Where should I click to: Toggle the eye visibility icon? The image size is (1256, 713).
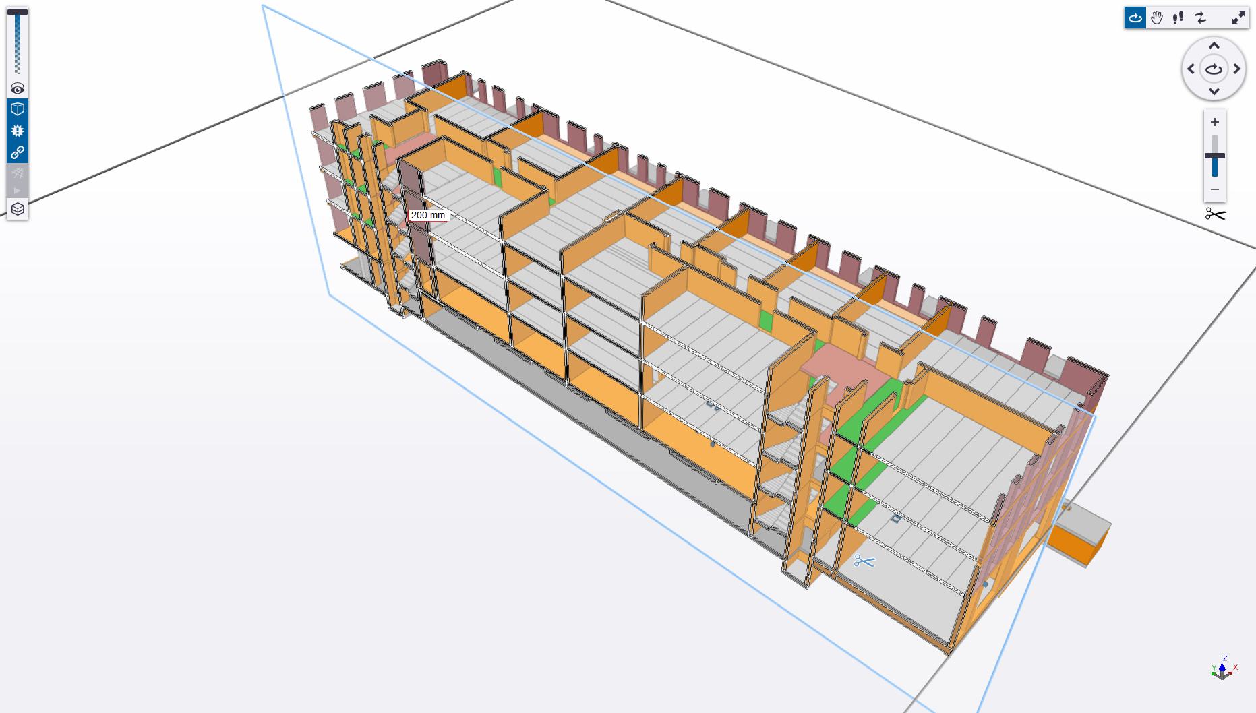point(18,89)
